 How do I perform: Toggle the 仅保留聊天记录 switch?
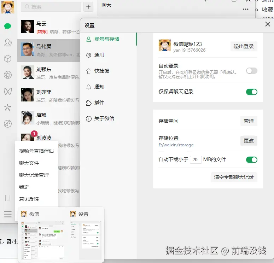(252, 92)
